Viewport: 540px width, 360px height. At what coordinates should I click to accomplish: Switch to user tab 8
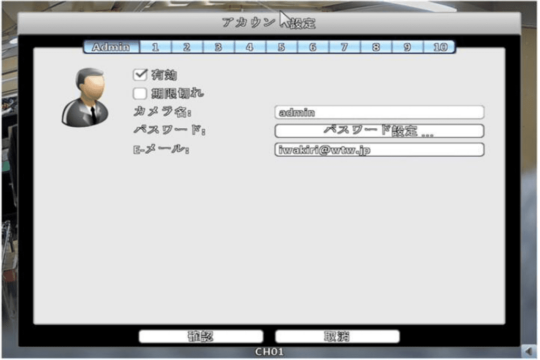click(375, 47)
